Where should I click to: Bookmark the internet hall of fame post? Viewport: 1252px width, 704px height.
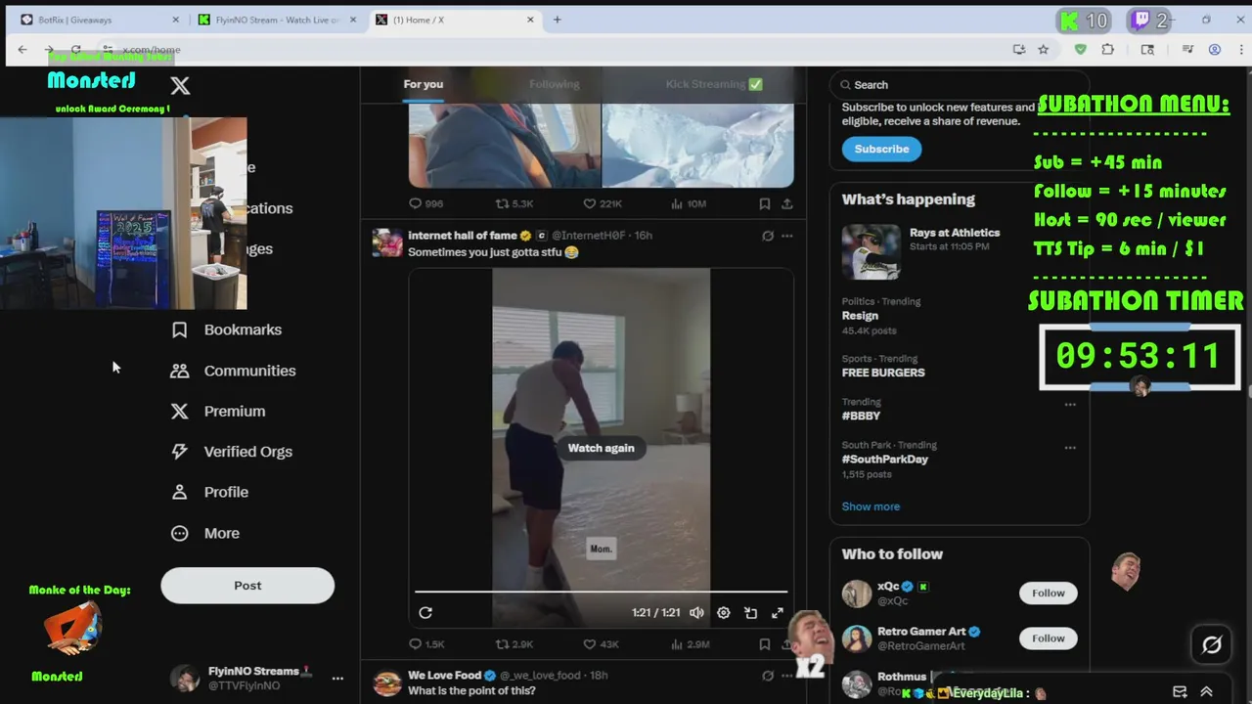(x=765, y=644)
